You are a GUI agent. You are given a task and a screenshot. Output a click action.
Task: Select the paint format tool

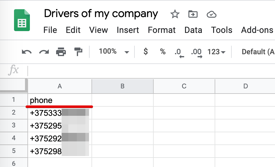tap(78, 52)
